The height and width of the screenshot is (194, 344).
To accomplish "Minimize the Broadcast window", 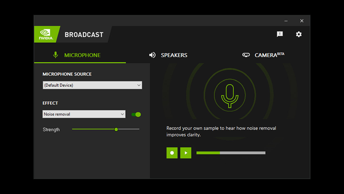I will click(x=286, y=21).
